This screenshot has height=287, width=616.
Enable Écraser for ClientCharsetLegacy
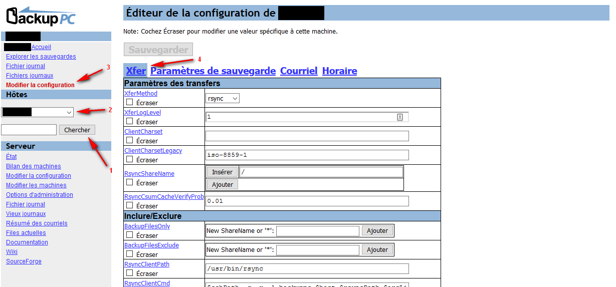[x=130, y=159]
